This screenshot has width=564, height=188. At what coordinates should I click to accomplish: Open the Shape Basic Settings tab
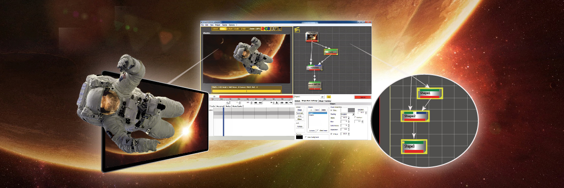click(x=310, y=101)
